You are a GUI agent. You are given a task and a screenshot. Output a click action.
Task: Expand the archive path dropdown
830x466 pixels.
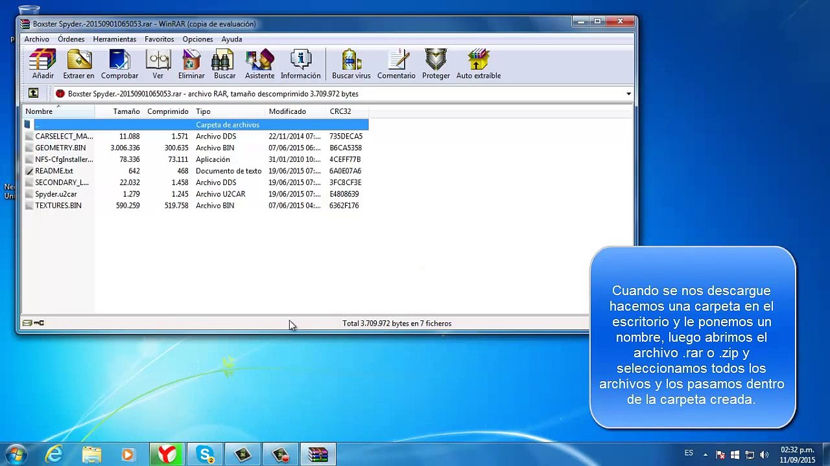[x=628, y=94]
